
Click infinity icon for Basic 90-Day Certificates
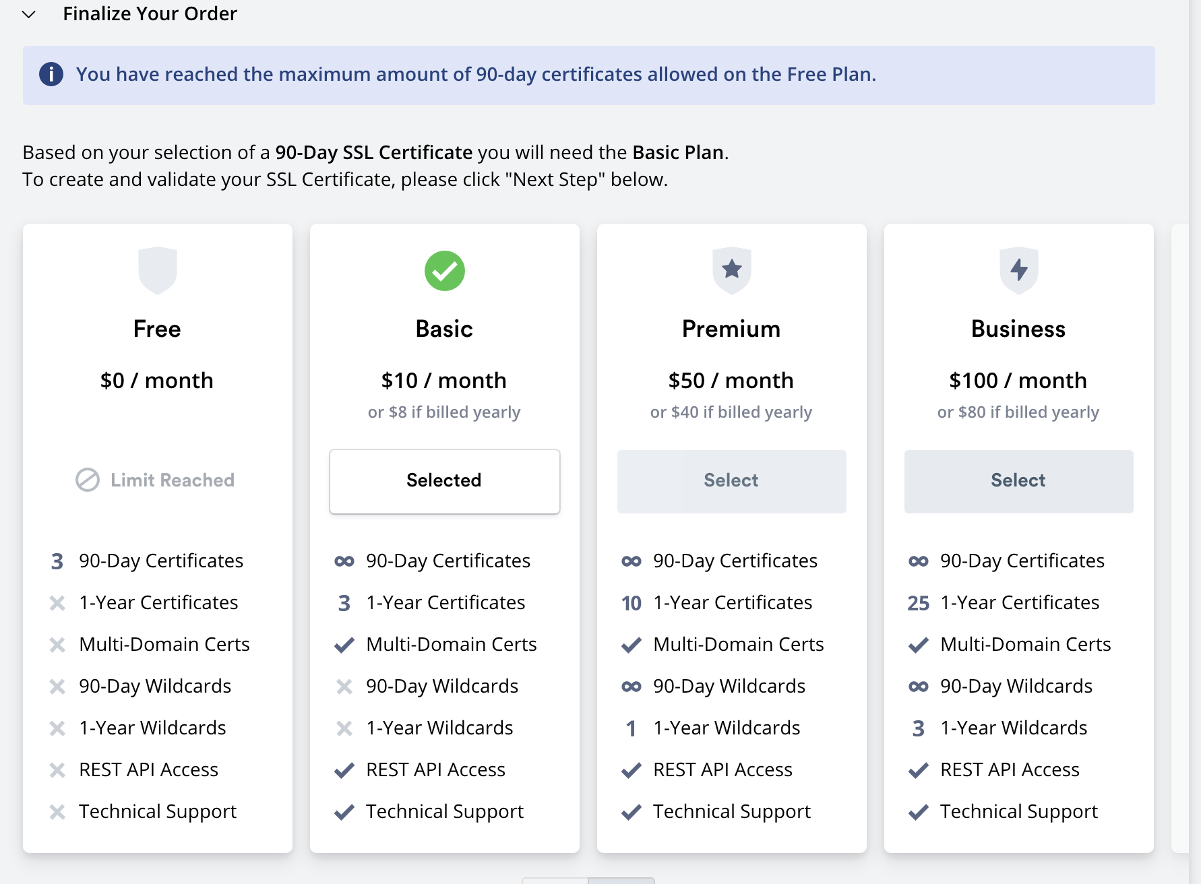(x=344, y=561)
